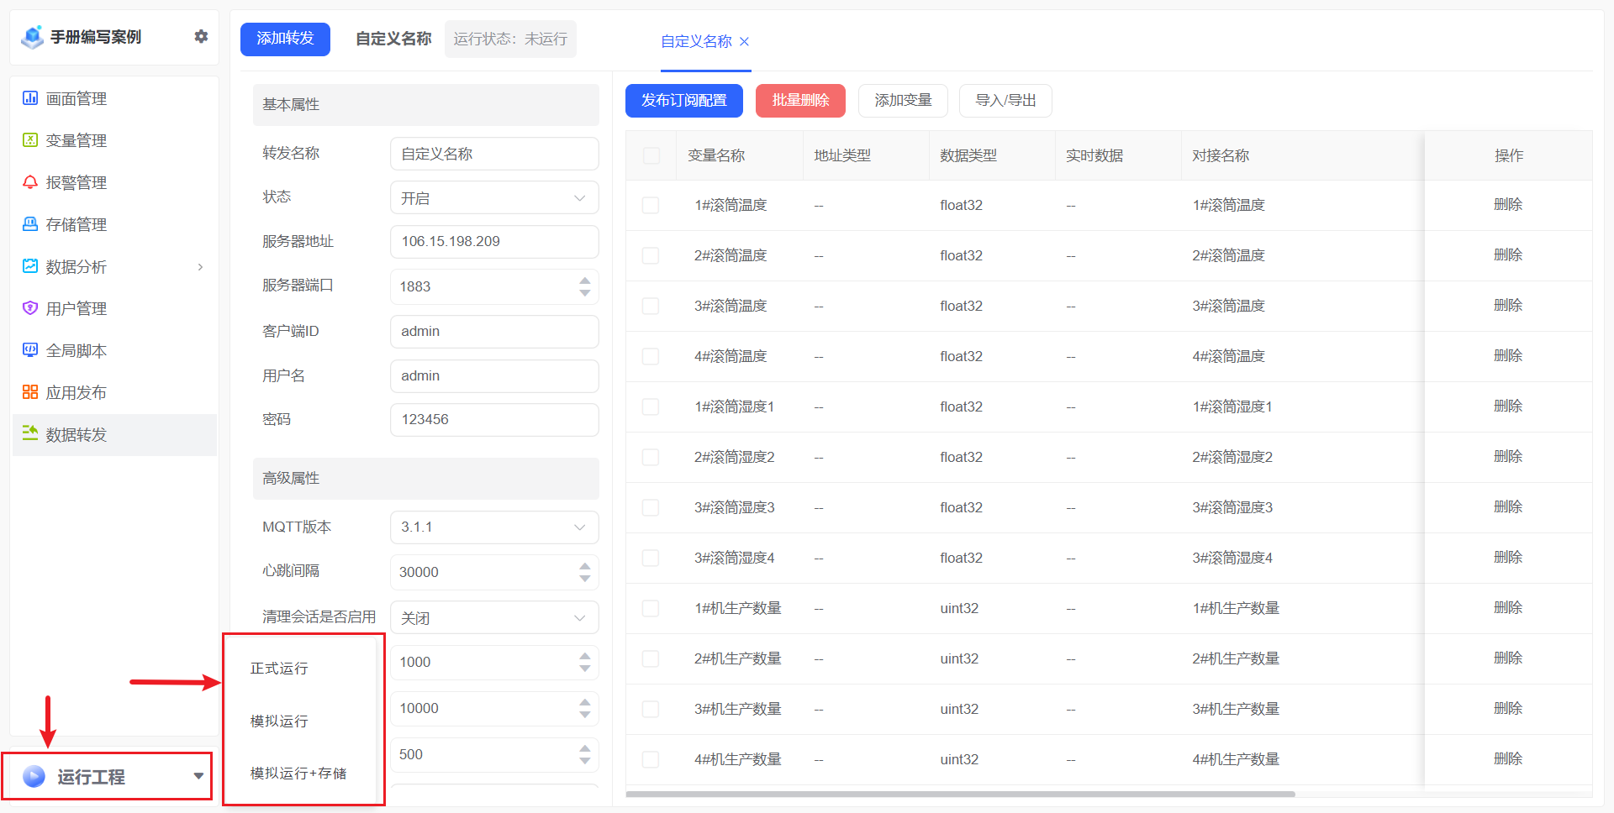
Task: Expand the 数据分析 submenu
Action: (76, 266)
